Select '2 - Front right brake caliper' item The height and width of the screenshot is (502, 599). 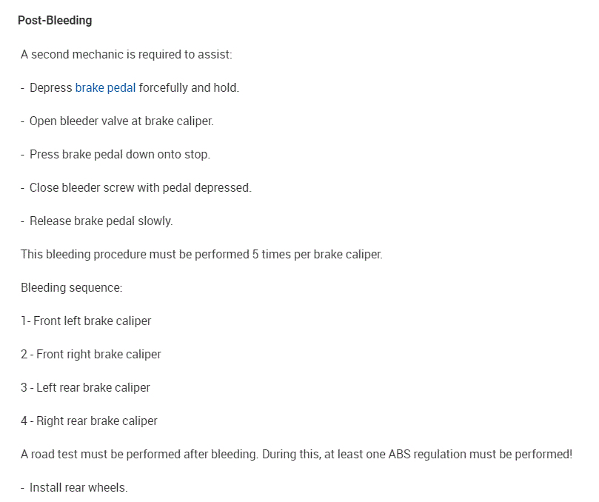(x=91, y=354)
